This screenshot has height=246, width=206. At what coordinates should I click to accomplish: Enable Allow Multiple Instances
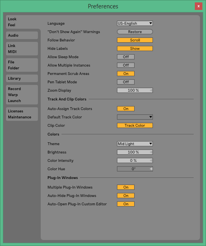(126, 65)
